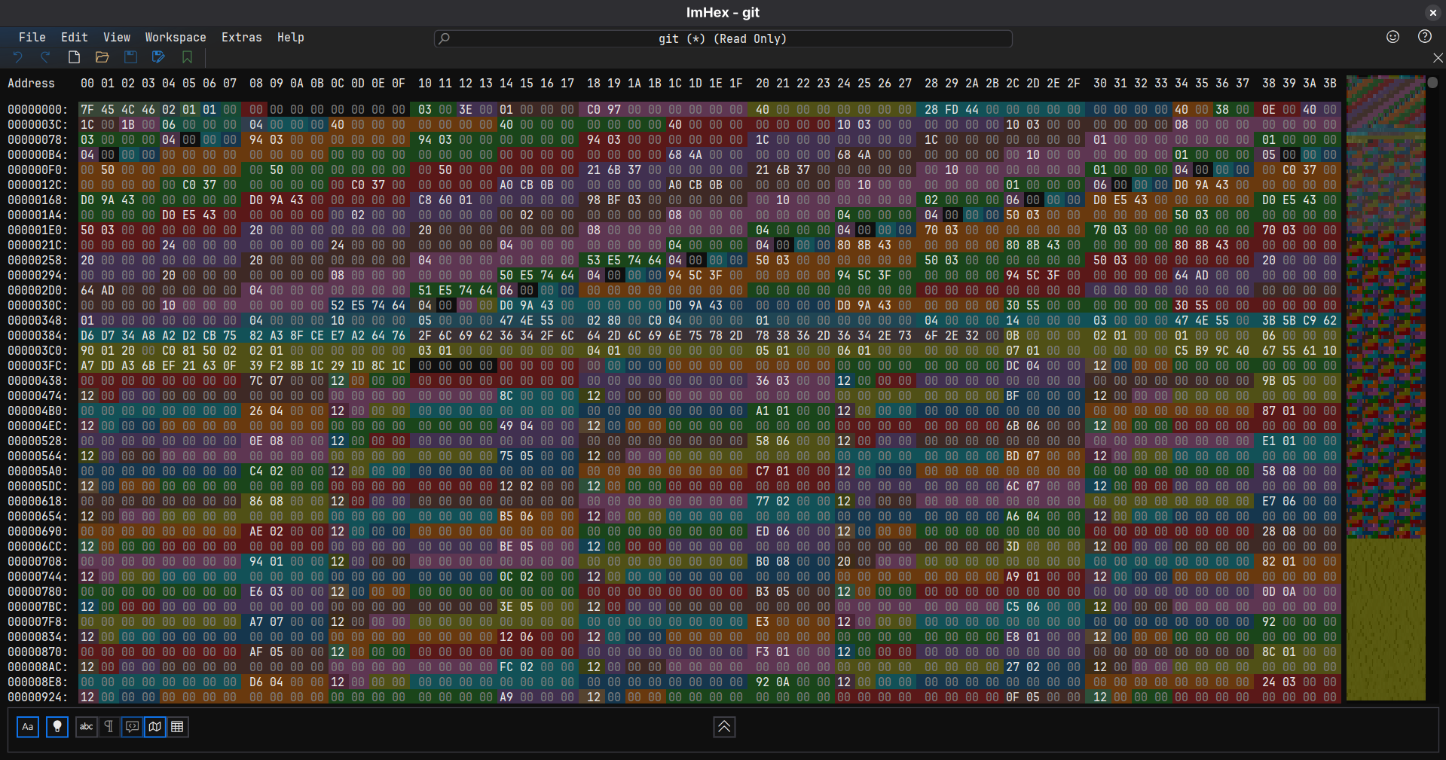1446x760 pixels.
Task: Open a file with the folder icon
Action: [102, 57]
